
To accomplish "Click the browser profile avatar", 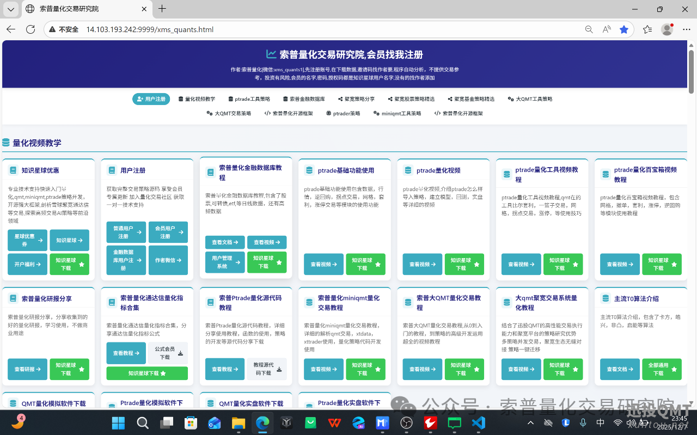I will click(x=667, y=29).
